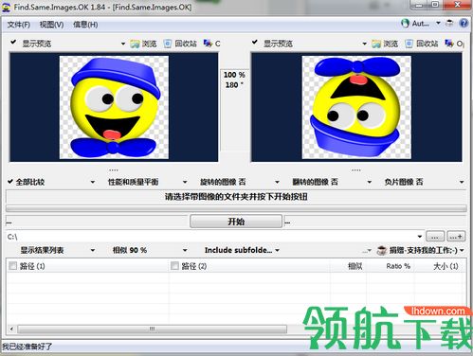The height and width of the screenshot is (356, 473).
Task: Click the left panel 浏览 folder icon
Action: click(135, 44)
